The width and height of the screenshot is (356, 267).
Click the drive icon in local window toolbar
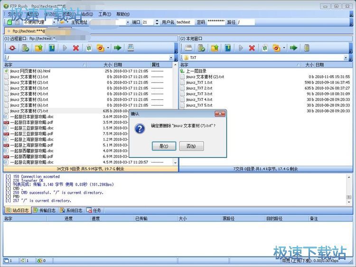188,48
